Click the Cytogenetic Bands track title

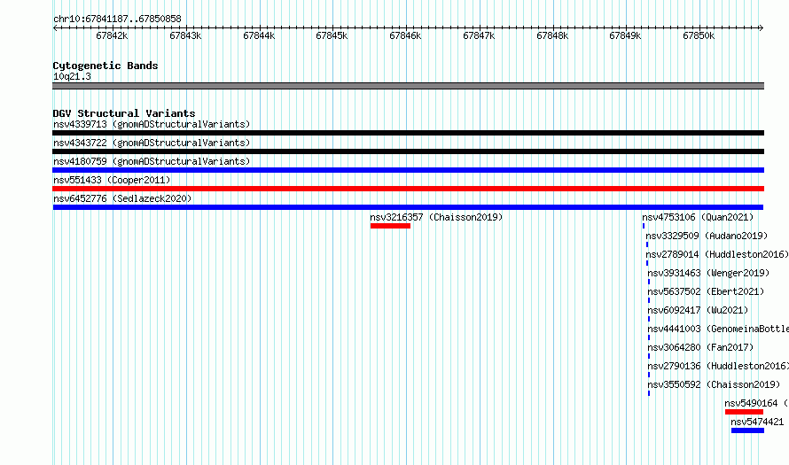[105, 66]
